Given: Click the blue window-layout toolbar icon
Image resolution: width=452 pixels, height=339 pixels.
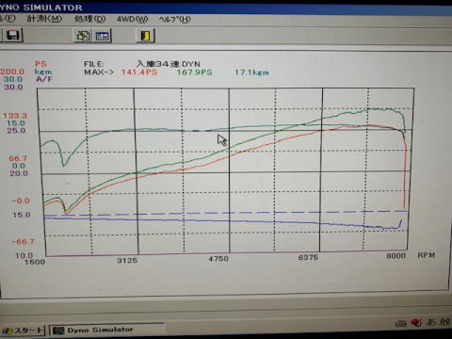Looking at the screenshot, I should click(103, 36).
